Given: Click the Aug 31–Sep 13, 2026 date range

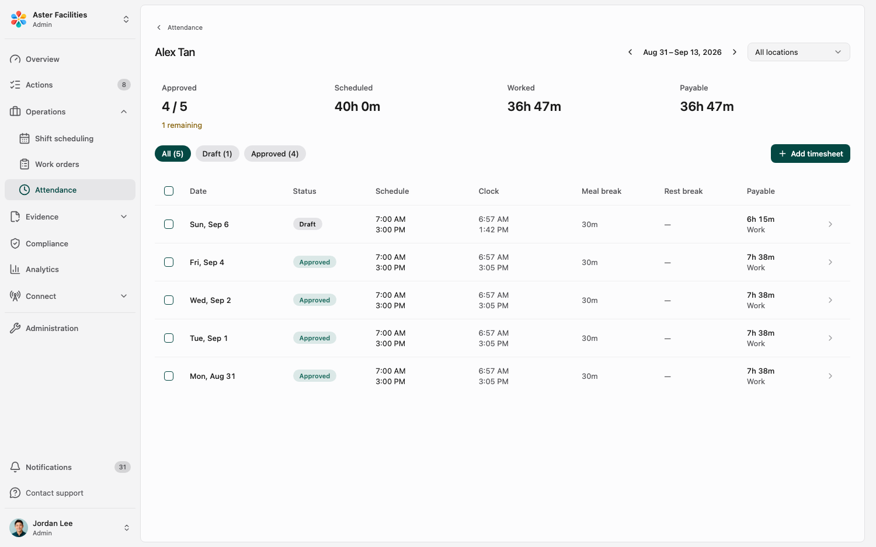Looking at the screenshot, I should [x=682, y=52].
